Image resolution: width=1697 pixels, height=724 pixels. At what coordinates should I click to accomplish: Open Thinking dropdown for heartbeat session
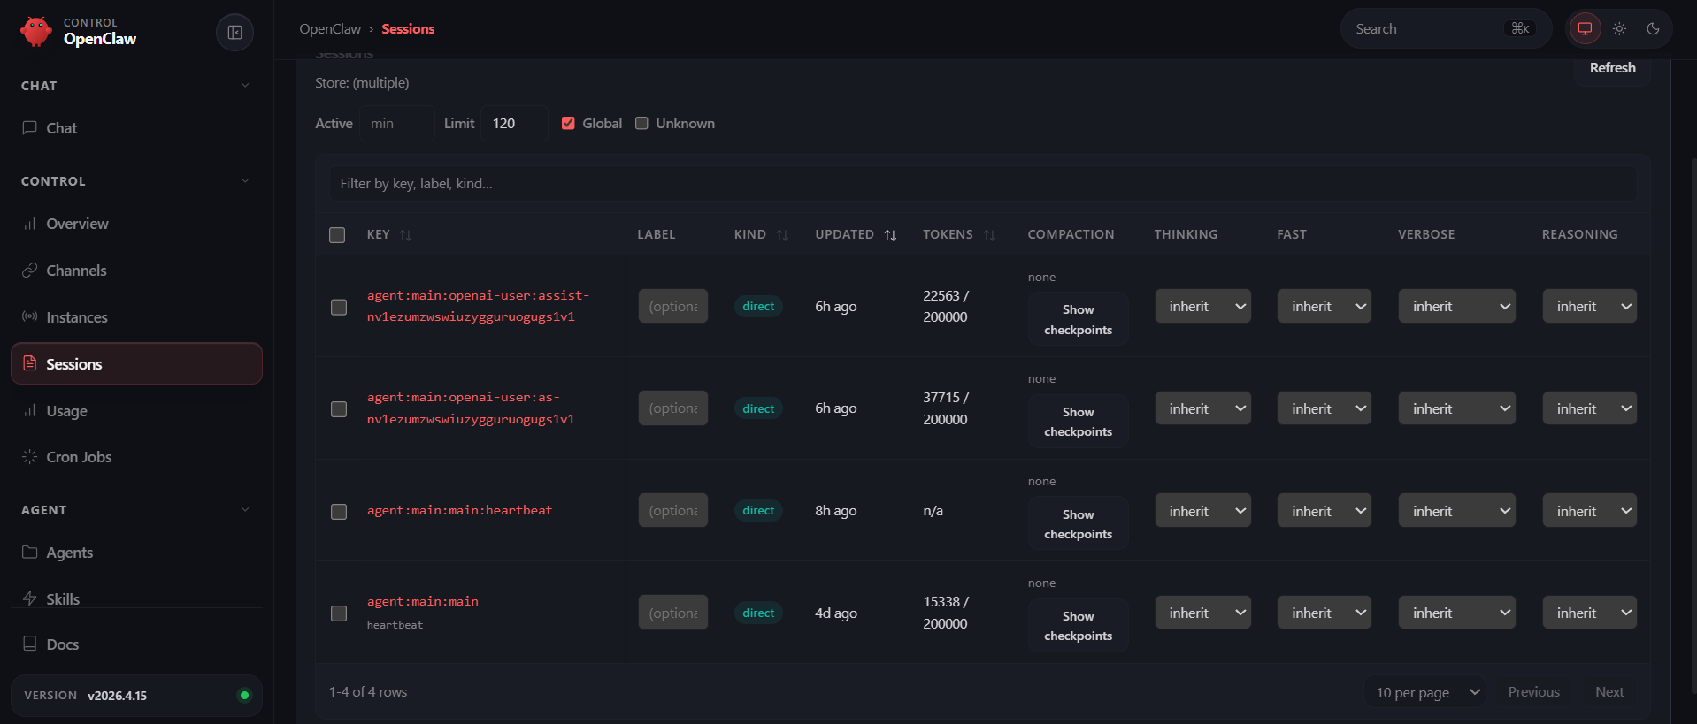pyautogui.click(x=1202, y=511)
